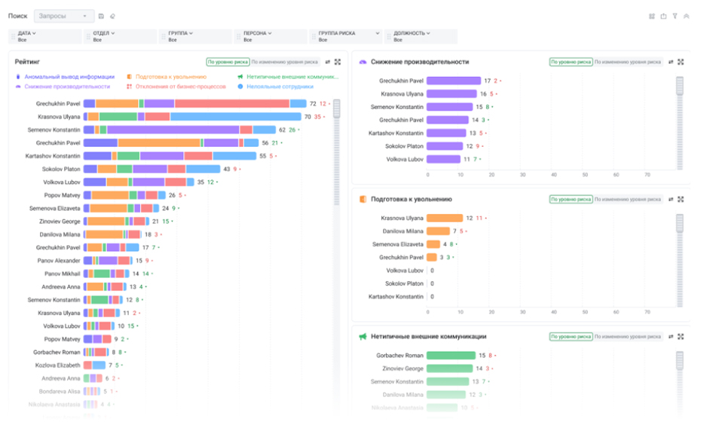Switch Рейтинг to По изменению уровня риска

tap(284, 62)
